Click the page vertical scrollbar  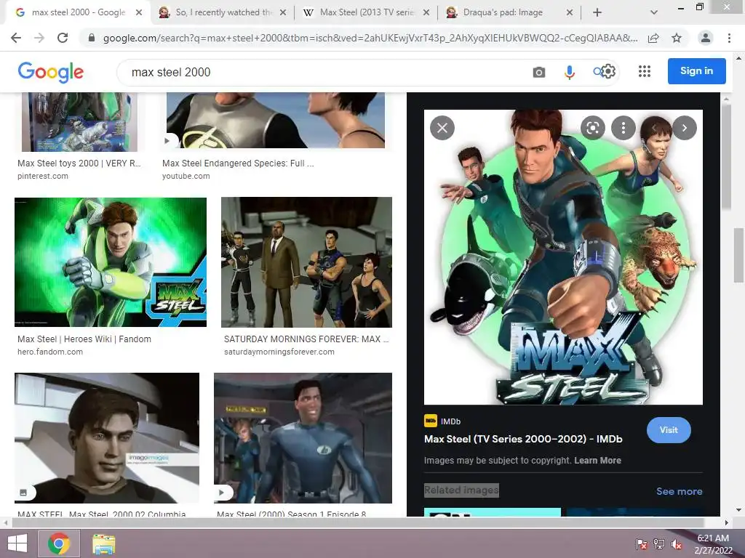(739, 256)
